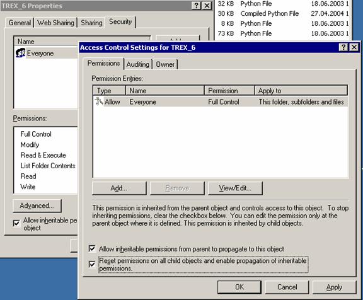Viewport: 363px width, 300px height.
Task: Sort entries by the Type column header
Action: coord(109,91)
